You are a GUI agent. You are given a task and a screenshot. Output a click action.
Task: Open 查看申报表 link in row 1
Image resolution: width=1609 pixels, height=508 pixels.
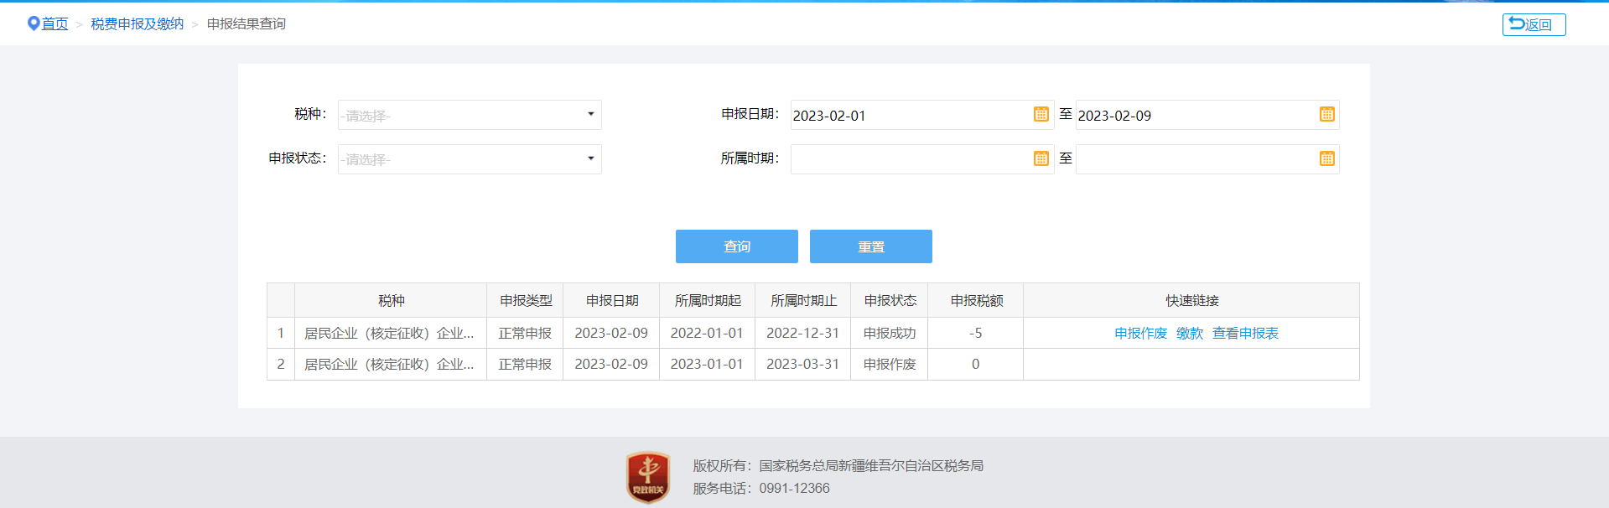(1245, 334)
